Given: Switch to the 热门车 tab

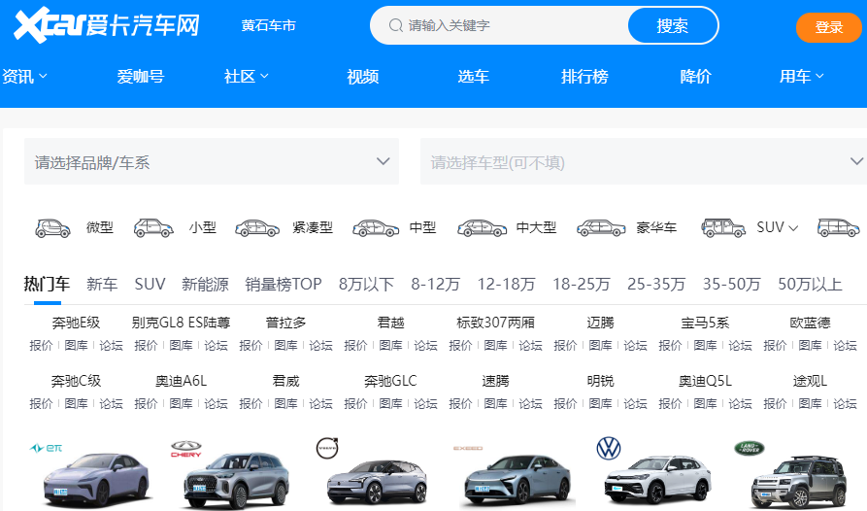Looking at the screenshot, I should pyautogui.click(x=47, y=285).
